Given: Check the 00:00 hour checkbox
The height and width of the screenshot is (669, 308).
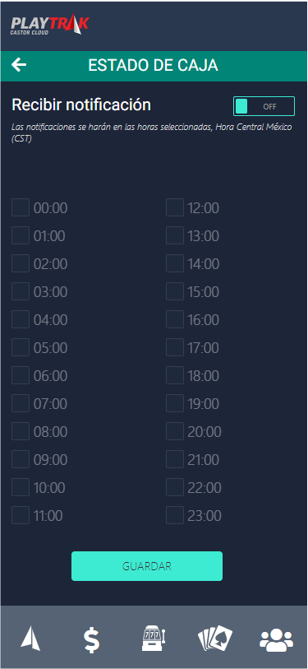Looking at the screenshot, I should [x=21, y=207].
